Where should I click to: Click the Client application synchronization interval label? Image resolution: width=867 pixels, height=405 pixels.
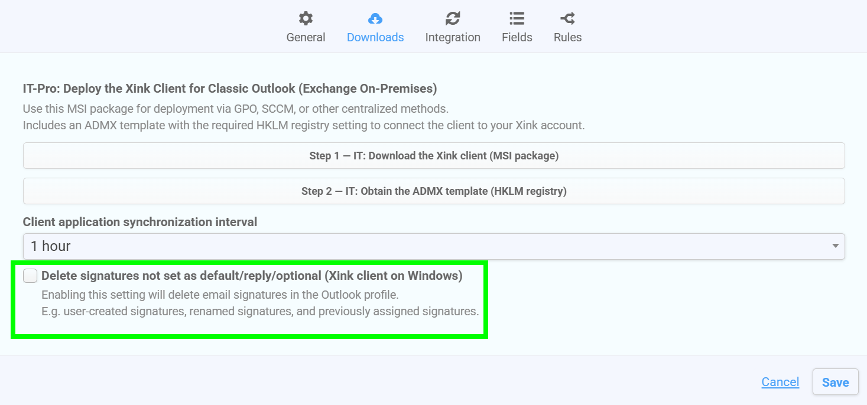(140, 223)
